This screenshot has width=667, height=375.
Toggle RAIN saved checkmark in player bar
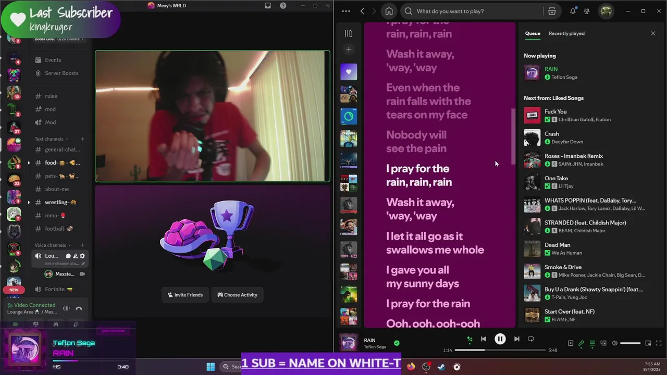(x=397, y=343)
